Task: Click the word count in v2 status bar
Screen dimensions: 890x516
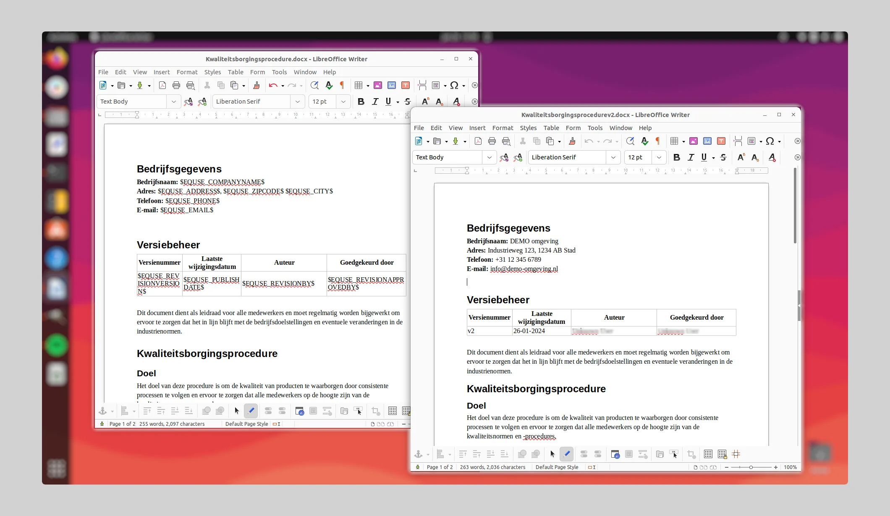Action: (x=492, y=467)
